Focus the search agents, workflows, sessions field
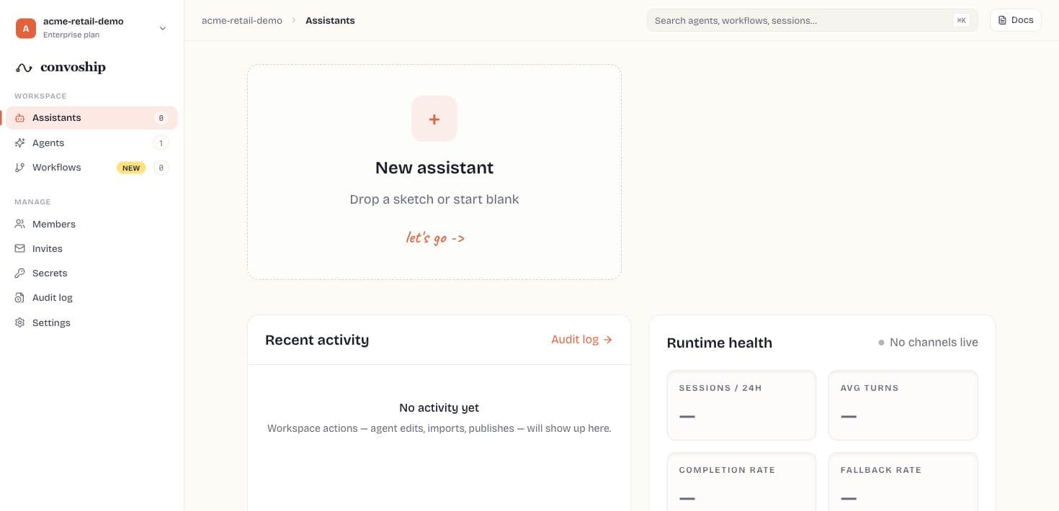1059x511 pixels. pos(812,20)
